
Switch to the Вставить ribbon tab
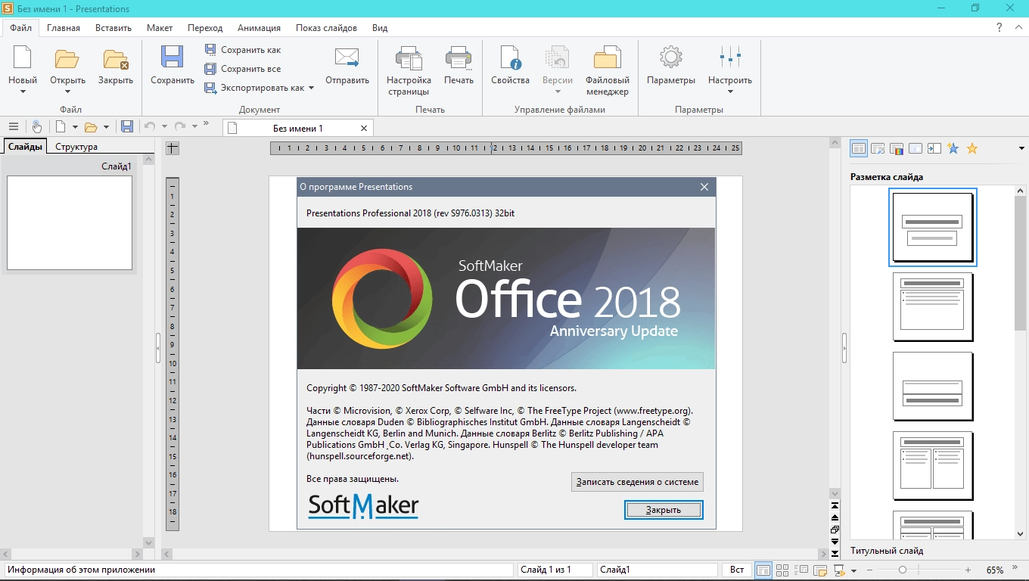click(x=113, y=28)
